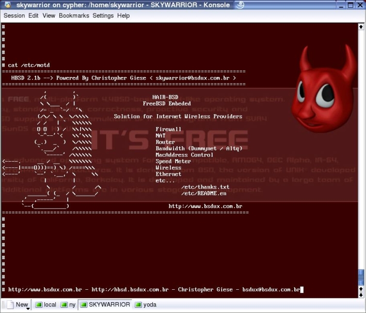The width and height of the screenshot is (366, 313).
Task: Open the Edit menu
Action: point(34,15)
